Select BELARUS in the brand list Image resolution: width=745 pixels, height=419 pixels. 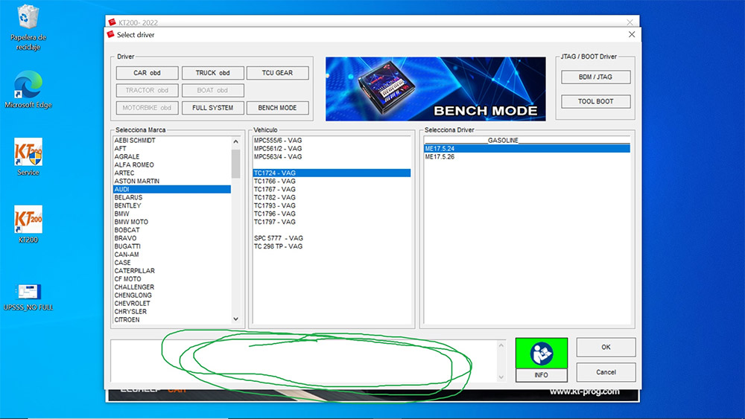172,197
